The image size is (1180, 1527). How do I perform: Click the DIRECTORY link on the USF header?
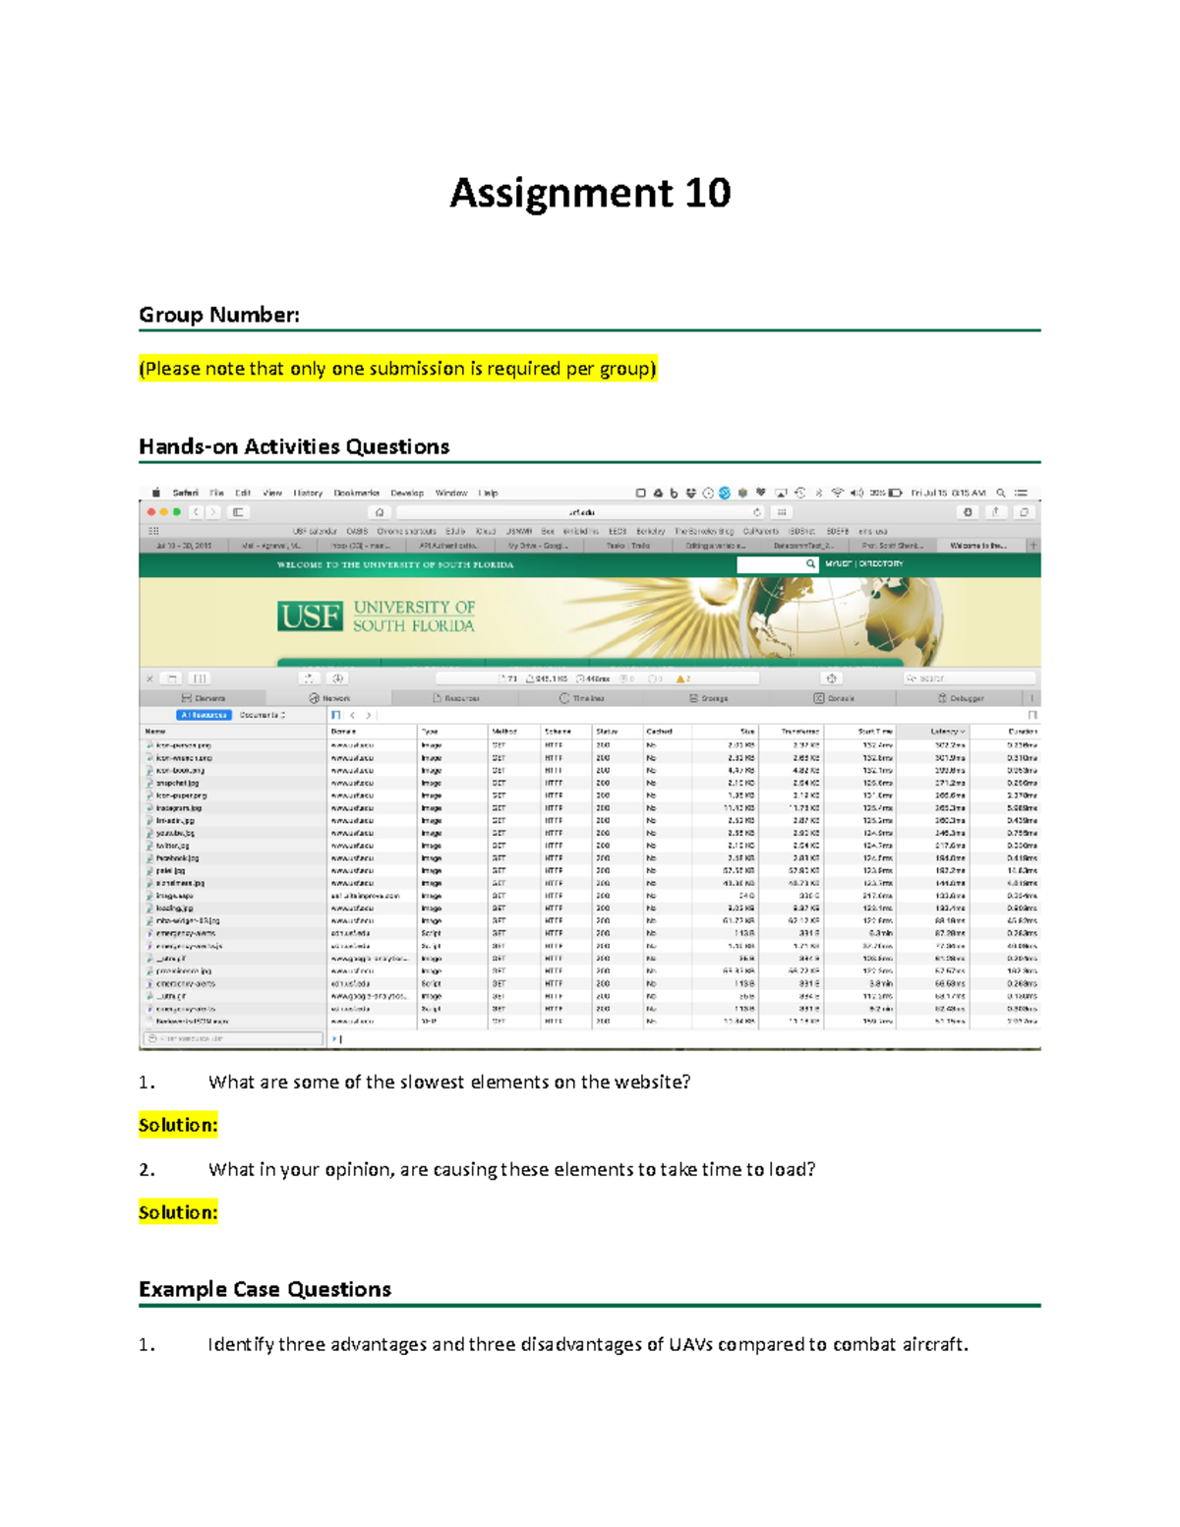[x=881, y=564]
